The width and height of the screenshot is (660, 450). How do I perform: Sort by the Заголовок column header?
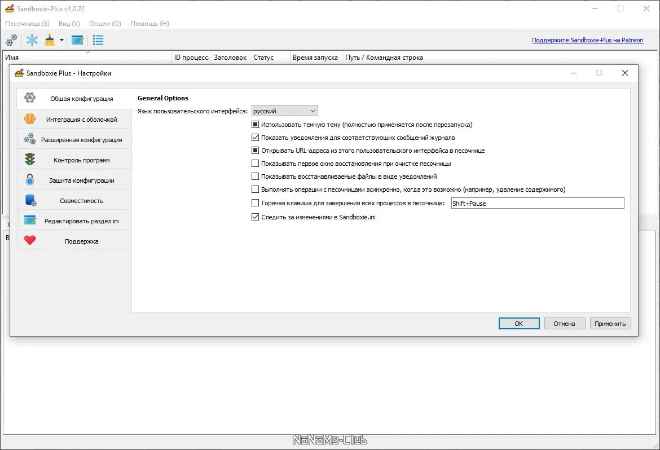(x=230, y=58)
